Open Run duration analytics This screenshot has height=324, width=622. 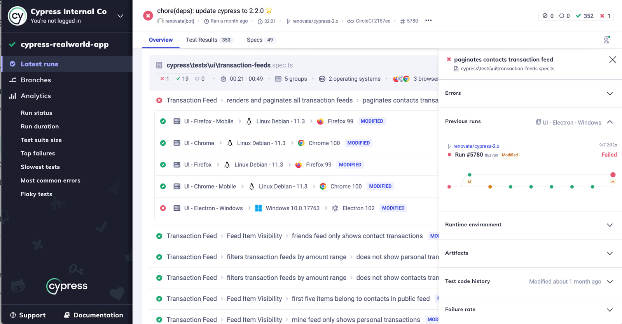click(40, 126)
